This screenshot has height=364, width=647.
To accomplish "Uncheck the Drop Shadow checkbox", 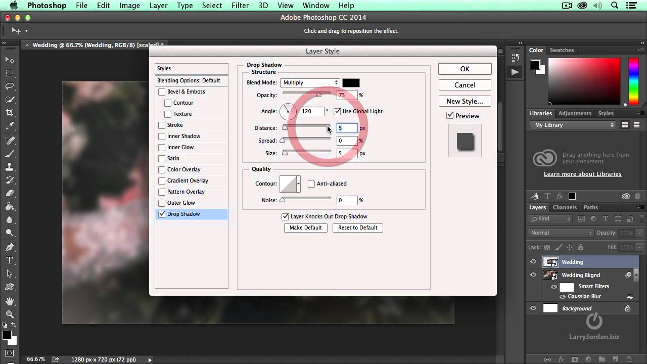I will [162, 214].
